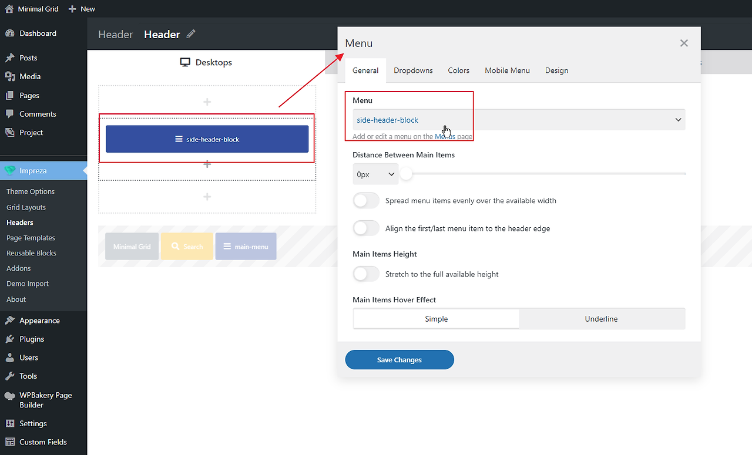This screenshot has width=752, height=455.
Task: Click the Media icon in sidebar
Action: pos(9,76)
